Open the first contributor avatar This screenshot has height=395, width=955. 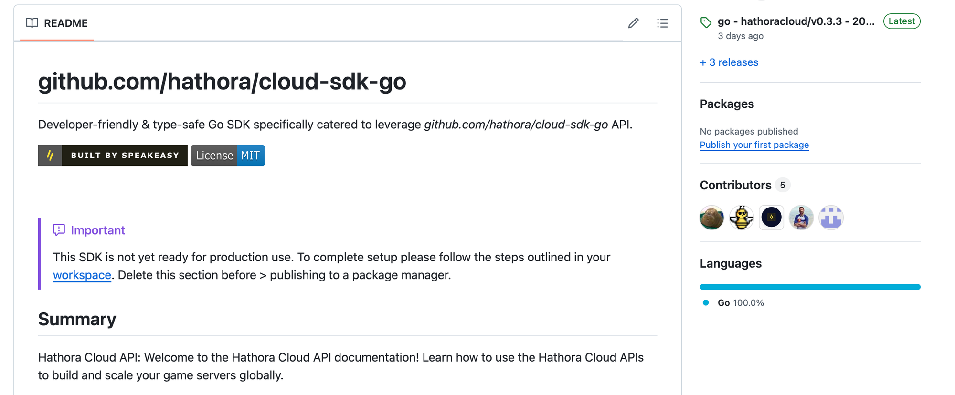click(711, 218)
